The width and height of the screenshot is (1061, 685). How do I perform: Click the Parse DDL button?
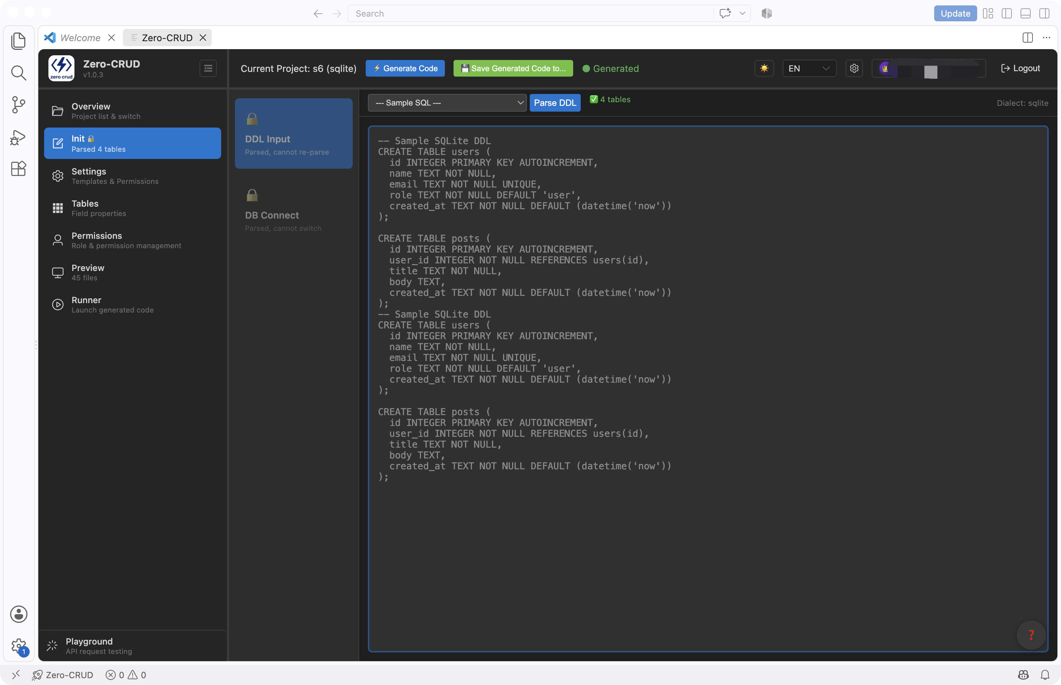click(x=555, y=103)
